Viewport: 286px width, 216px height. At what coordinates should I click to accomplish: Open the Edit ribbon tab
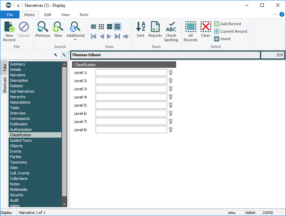48,14
